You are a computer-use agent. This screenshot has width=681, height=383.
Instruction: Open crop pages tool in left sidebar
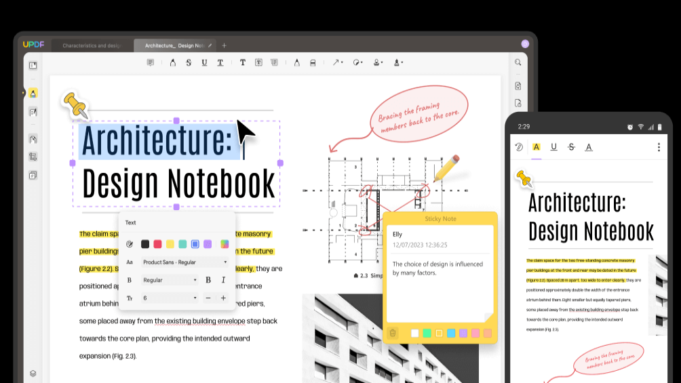pos(33,157)
